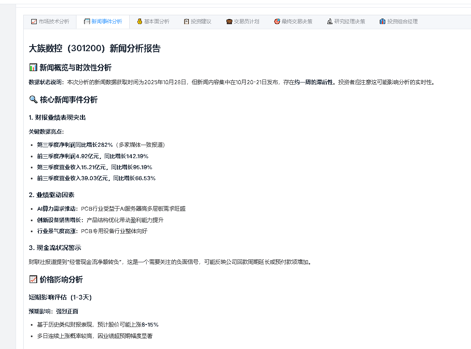Click the magnifier icon beside 核心新闻事件分析
The width and height of the screenshot is (471, 349).
coord(33,99)
